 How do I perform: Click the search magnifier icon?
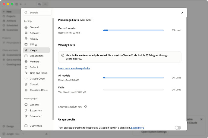pos(26,13)
